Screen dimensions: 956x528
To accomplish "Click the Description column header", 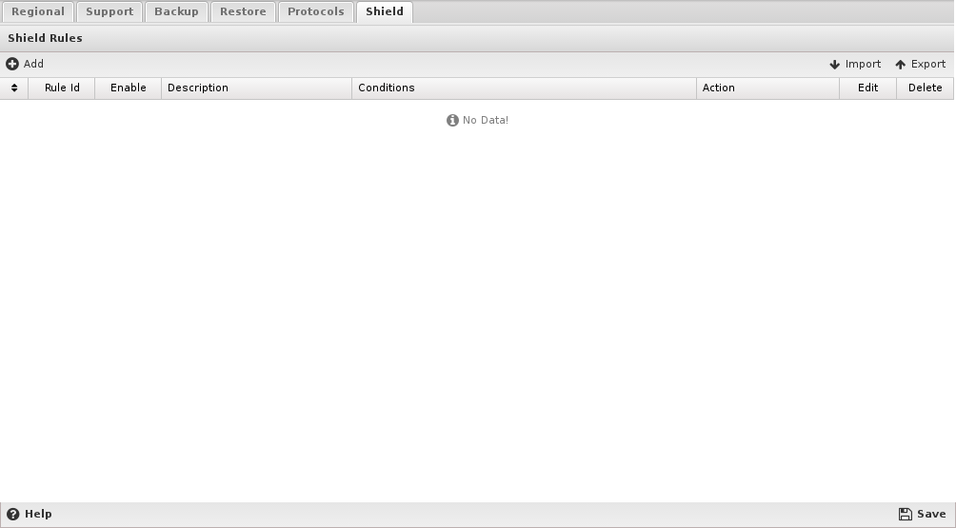I will pos(198,88).
